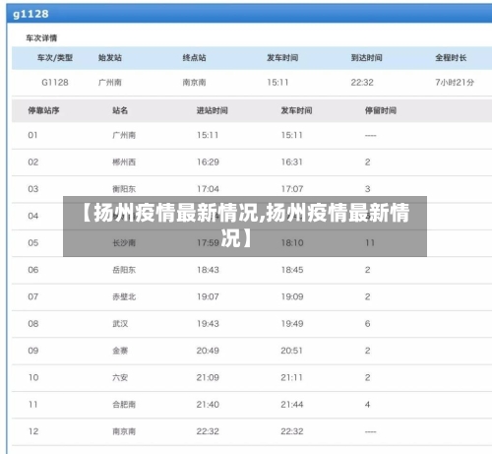Image resolution: width=492 pixels, height=454 pixels.
Task: Select station 岳阳东 in row 06
Action: 124,270
